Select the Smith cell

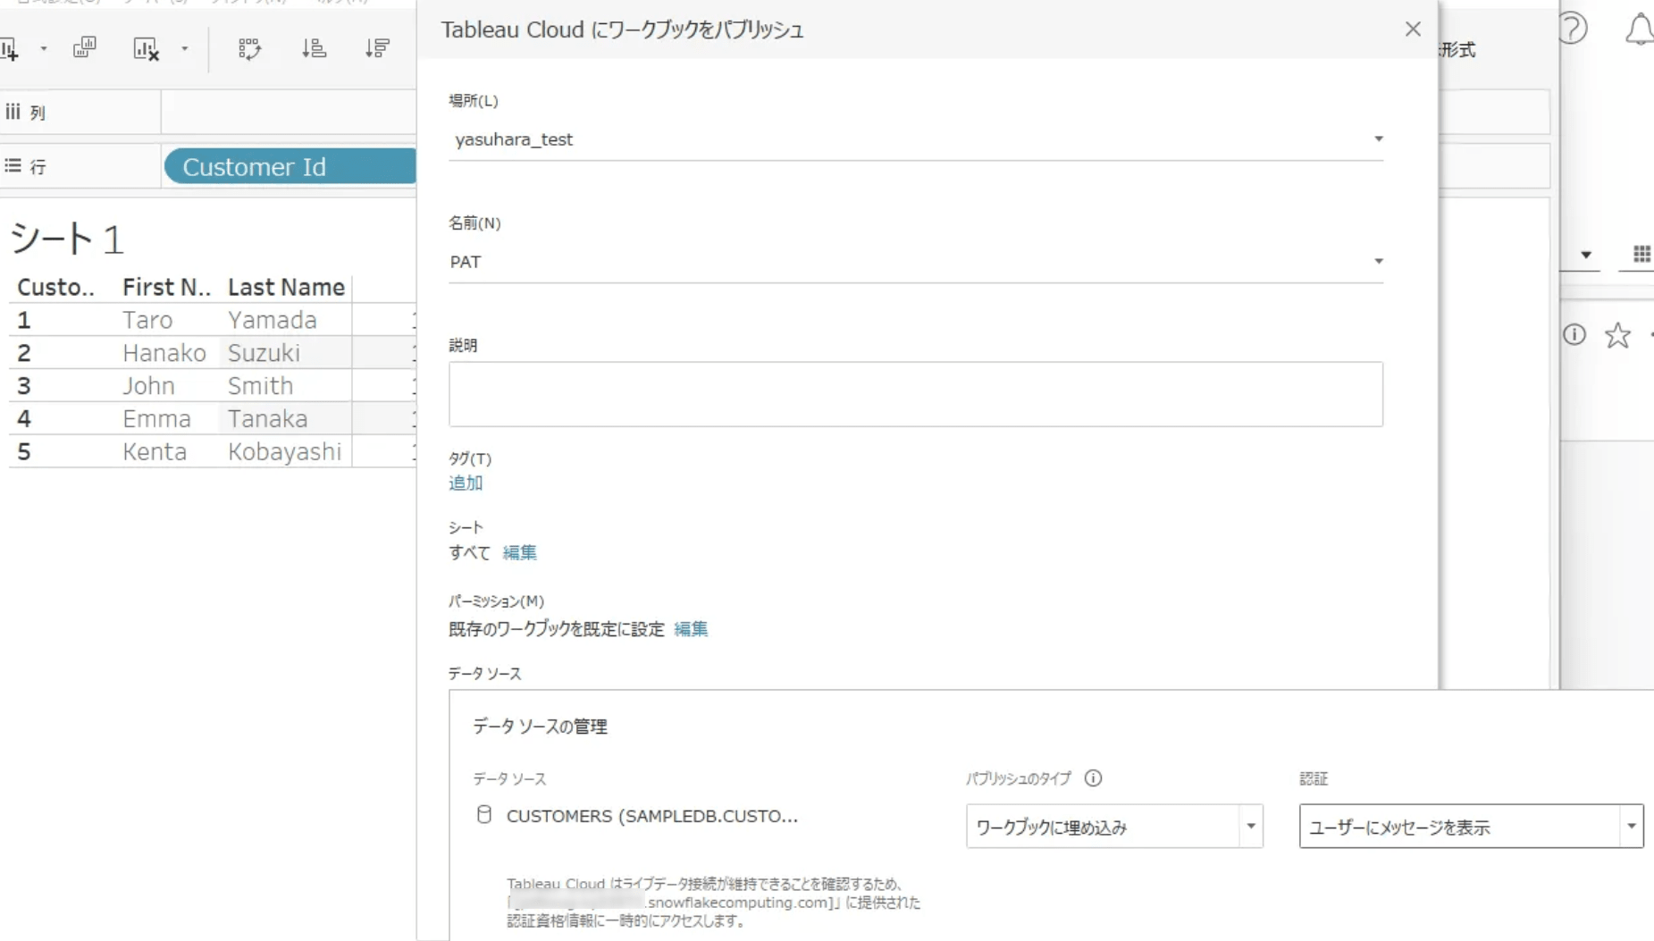coord(260,386)
